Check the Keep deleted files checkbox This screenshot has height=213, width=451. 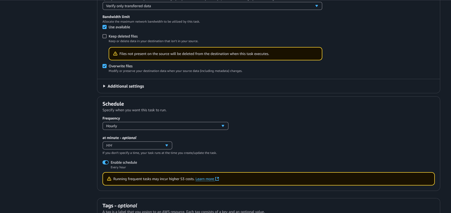pyautogui.click(x=105, y=36)
